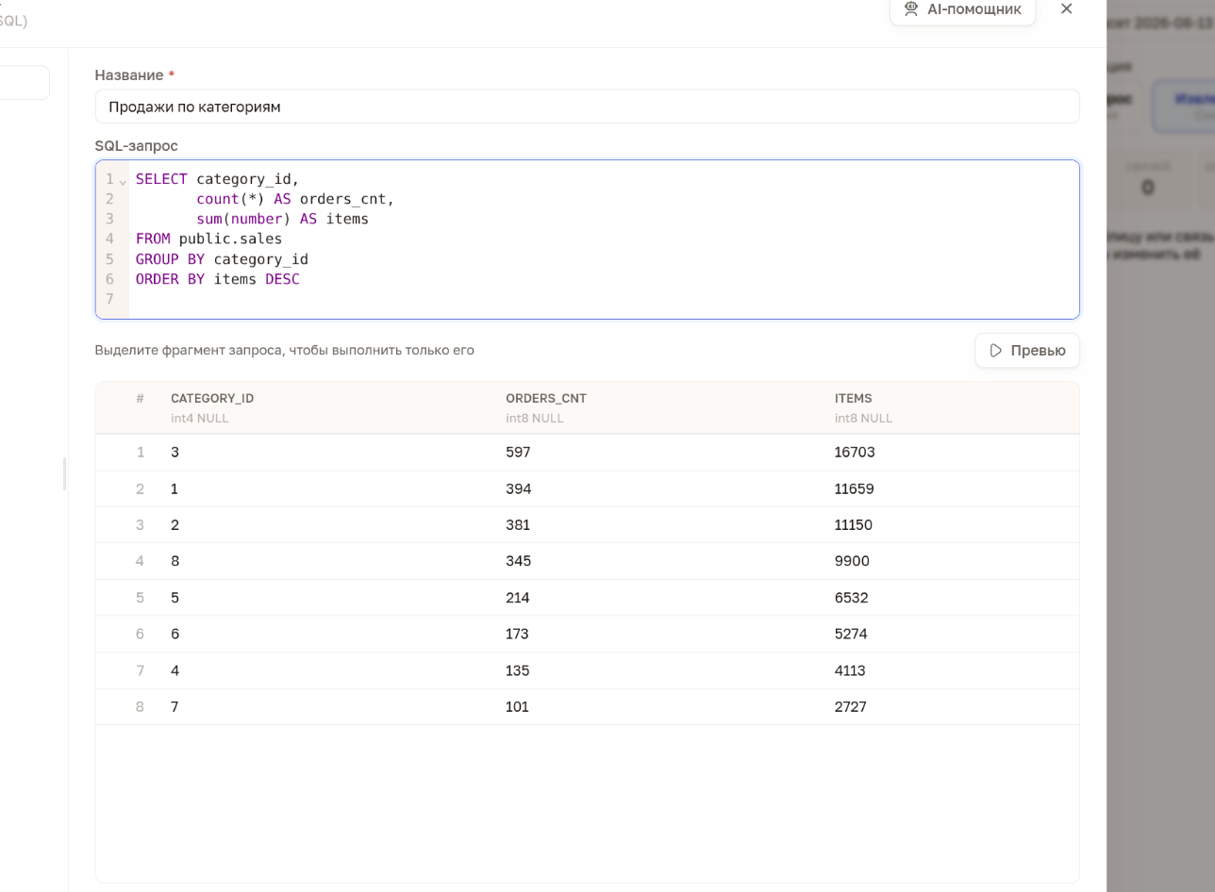Select the cell with value 5274
The height and width of the screenshot is (892, 1215).
coord(851,634)
